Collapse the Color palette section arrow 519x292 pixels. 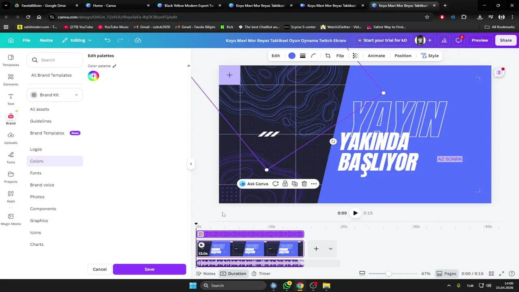[189, 66]
